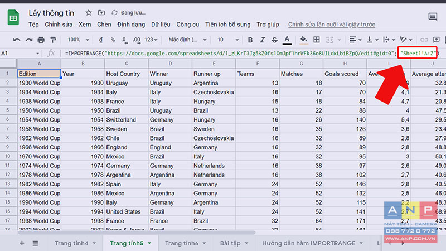446x251 pixels.
Task: Open the zoom 100% dropdown
Action: pos(78,40)
